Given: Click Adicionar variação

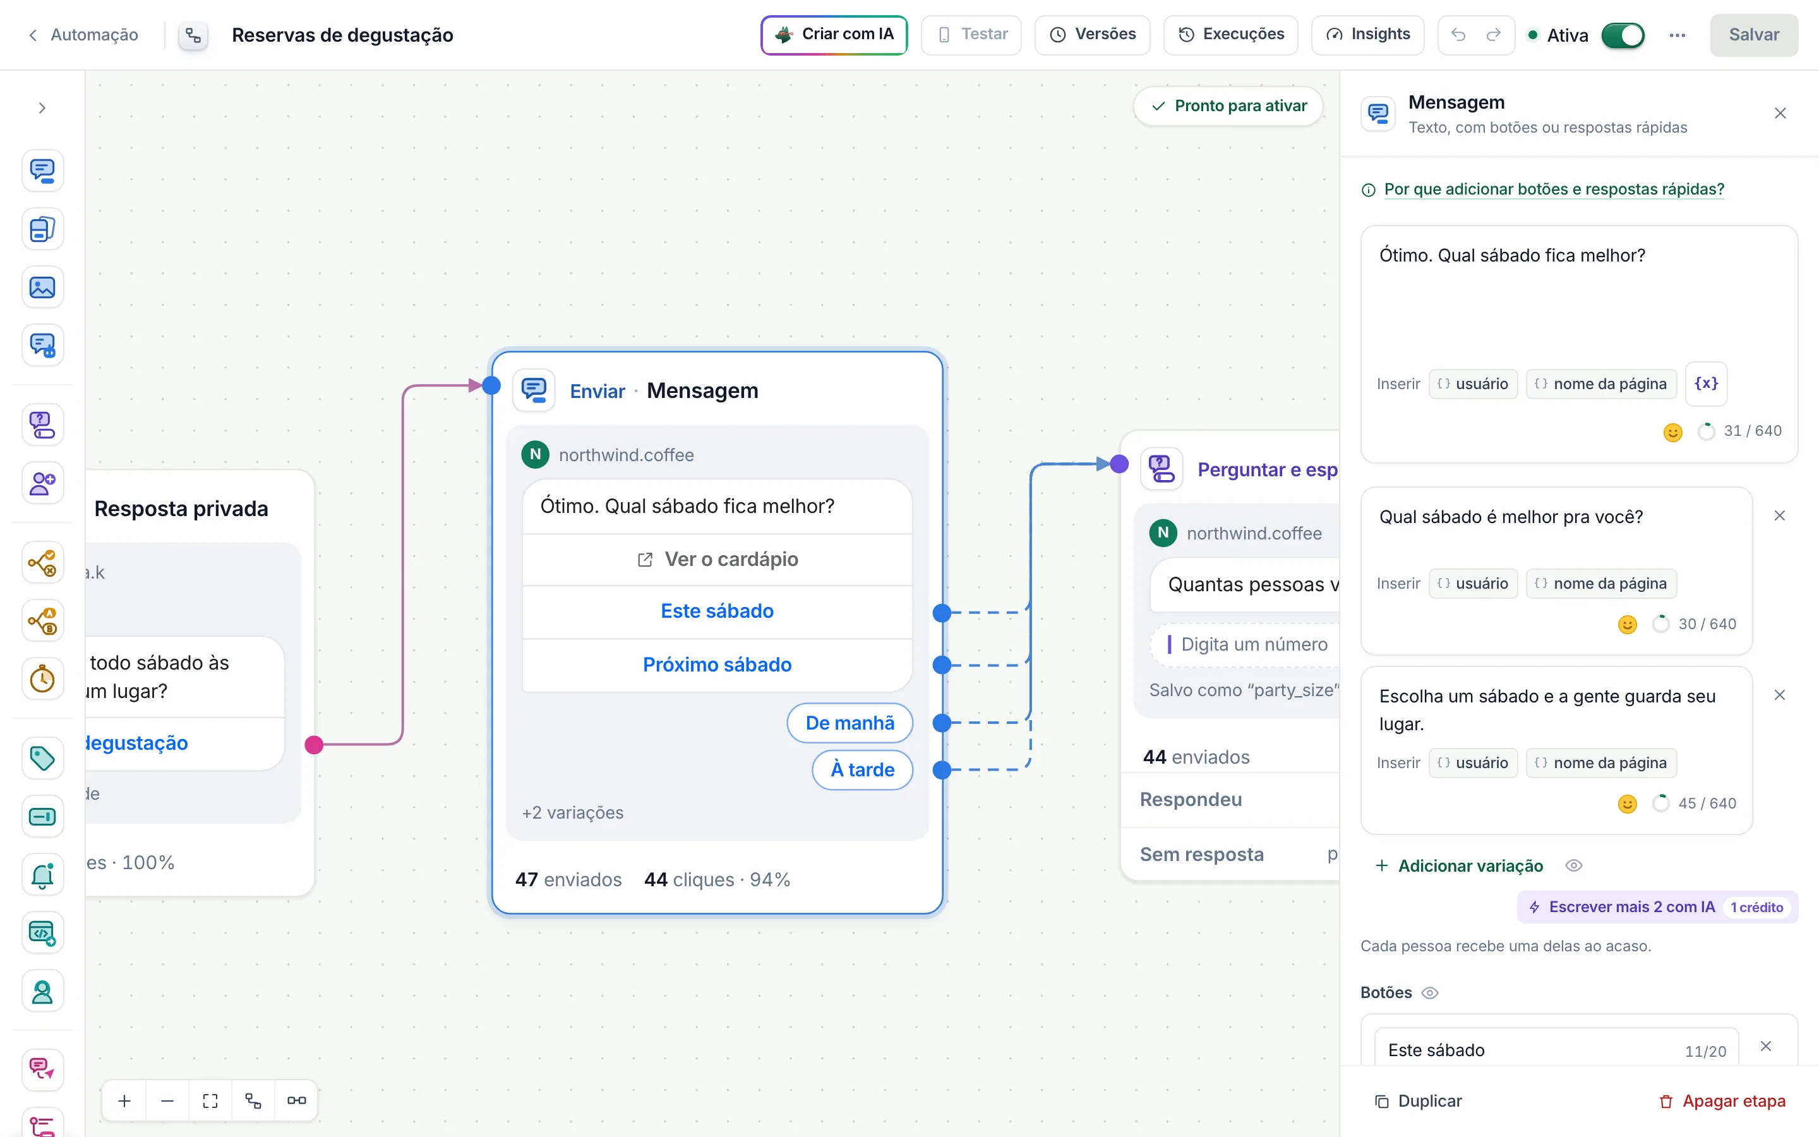Looking at the screenshot, I should click(x=1459, y=865).
